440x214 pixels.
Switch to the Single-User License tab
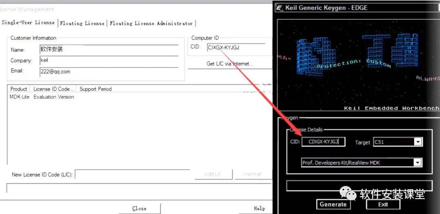coord(28,23)
